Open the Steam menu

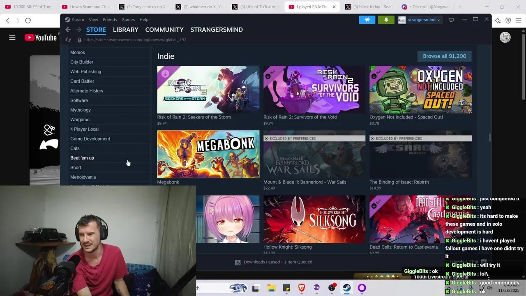(x=78, y=20)
